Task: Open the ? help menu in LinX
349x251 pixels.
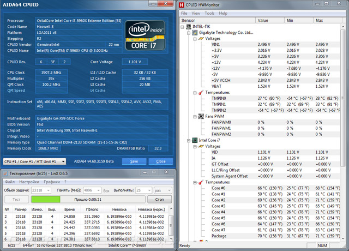Action: (x=65, y=182)
